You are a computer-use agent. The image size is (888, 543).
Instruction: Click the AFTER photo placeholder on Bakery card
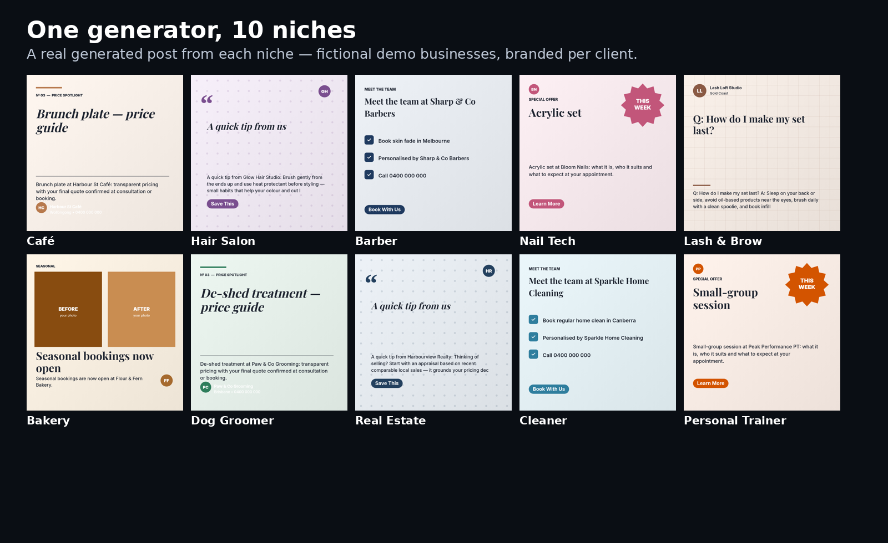pyautogui.click(x=142, y=309)
